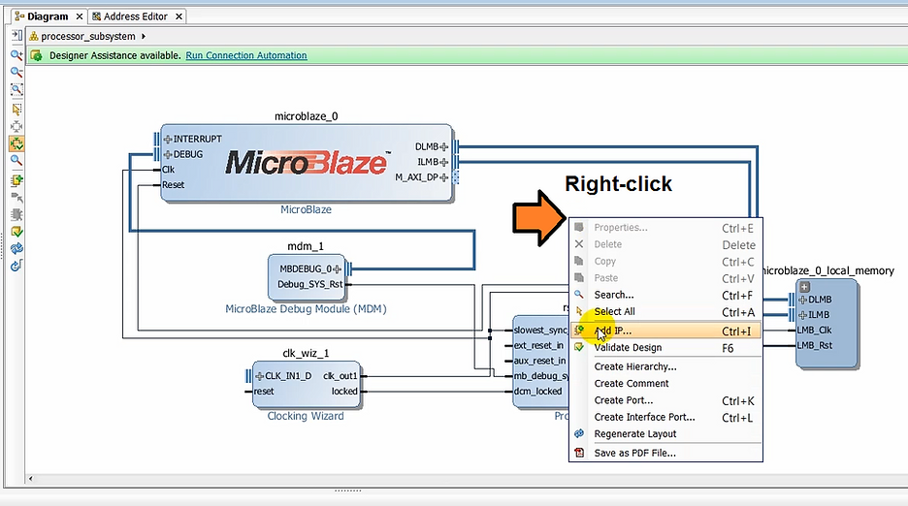Click the Zoom In toolbar icon
Image resolution: width=908 pixels, height=506 pixels.
click(16, 55)
